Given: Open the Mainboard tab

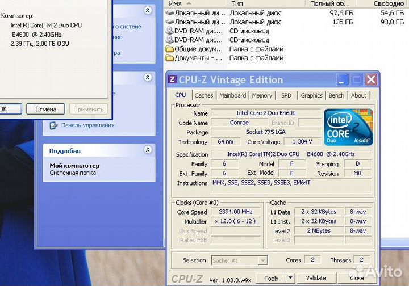Looking at the screenshot, I should point(233,95).
